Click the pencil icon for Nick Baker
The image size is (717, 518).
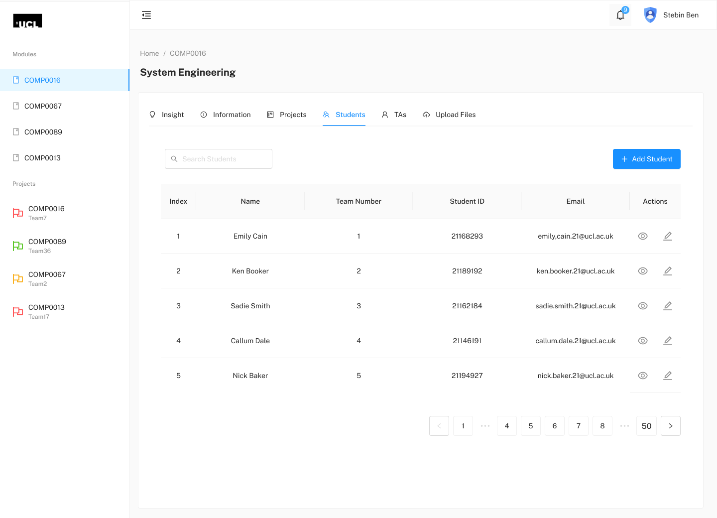668,376
